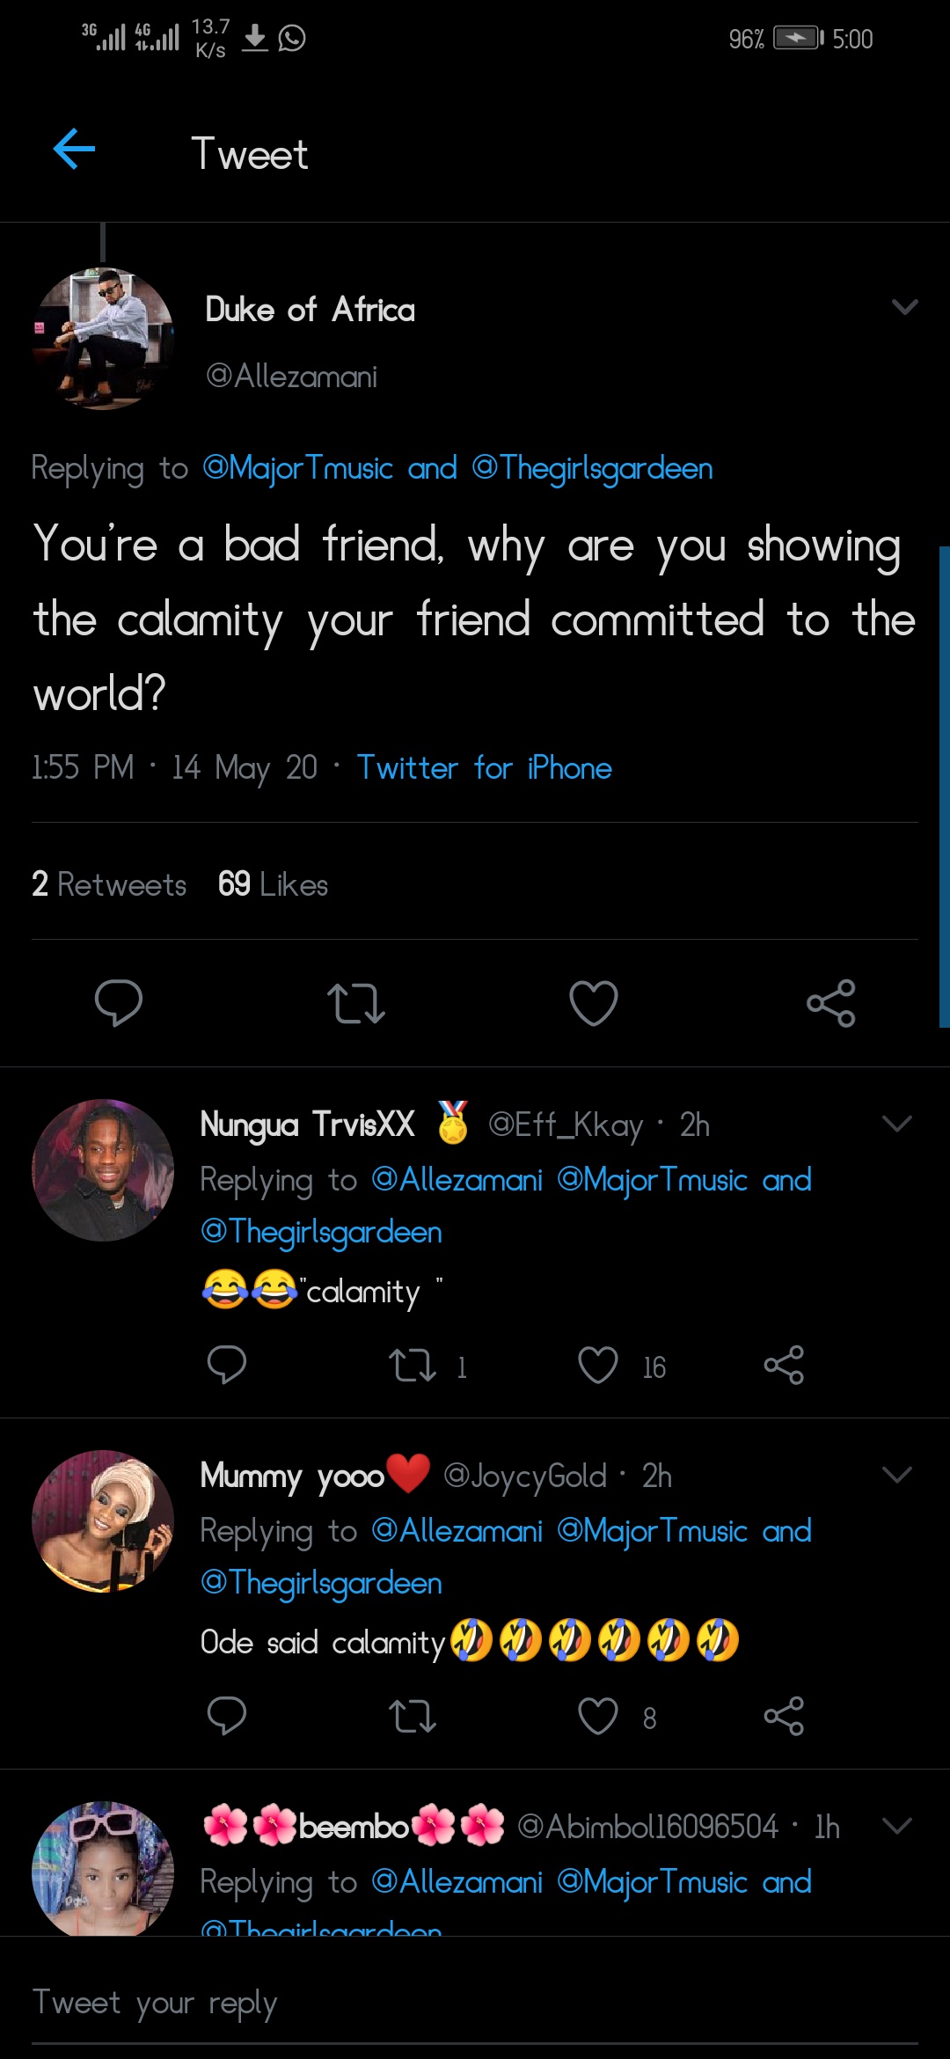
Task: Expand options chevron on Nungua TrvisXX reply
Action: (x=896, y=1124)
